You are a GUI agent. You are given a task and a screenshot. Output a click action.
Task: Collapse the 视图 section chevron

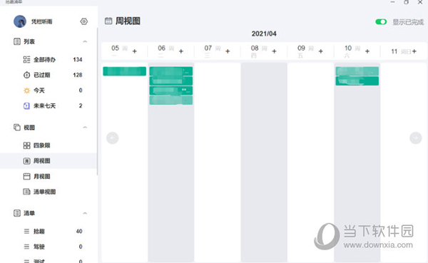85,128
